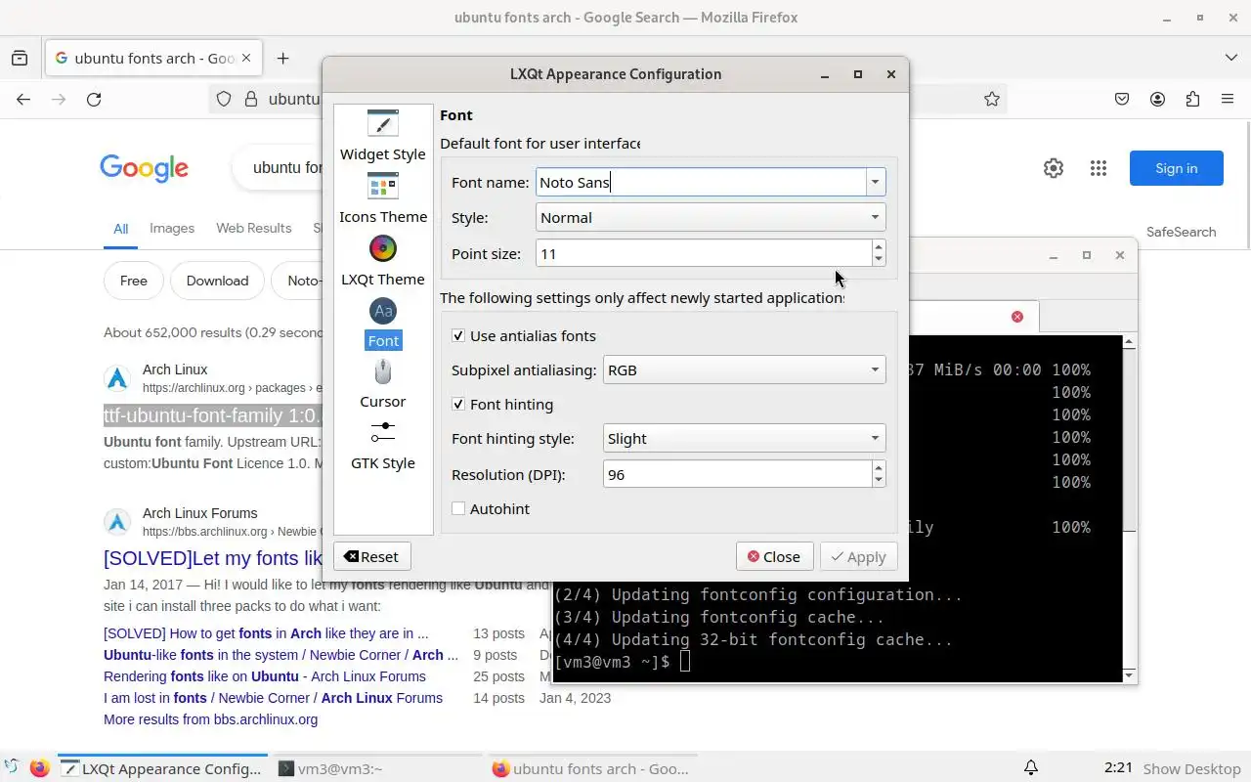Launch Firefox from panel quick launch
The width and height of the screenshot is (1251, 782).
pos(39,768)
